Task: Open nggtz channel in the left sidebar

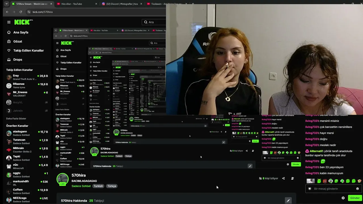Action: tap(27, 175)
